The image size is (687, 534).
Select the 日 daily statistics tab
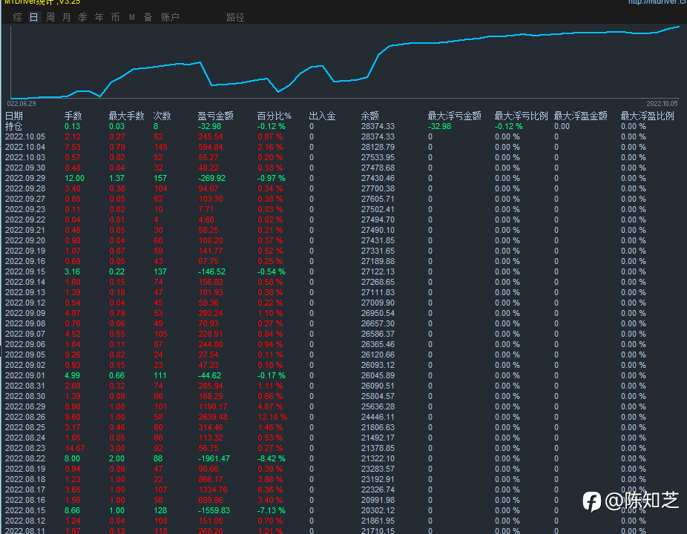coord(33,17)
